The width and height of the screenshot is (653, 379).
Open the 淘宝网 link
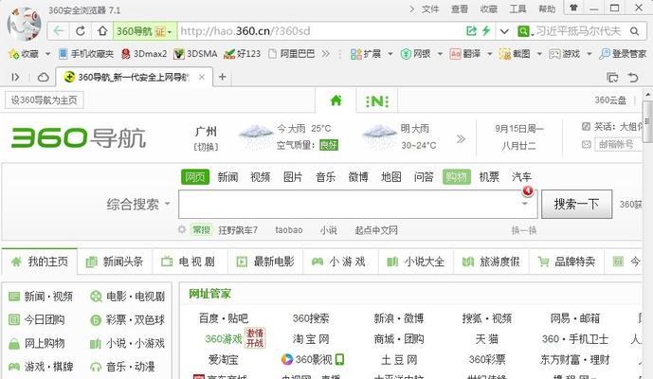click(311, 339)
